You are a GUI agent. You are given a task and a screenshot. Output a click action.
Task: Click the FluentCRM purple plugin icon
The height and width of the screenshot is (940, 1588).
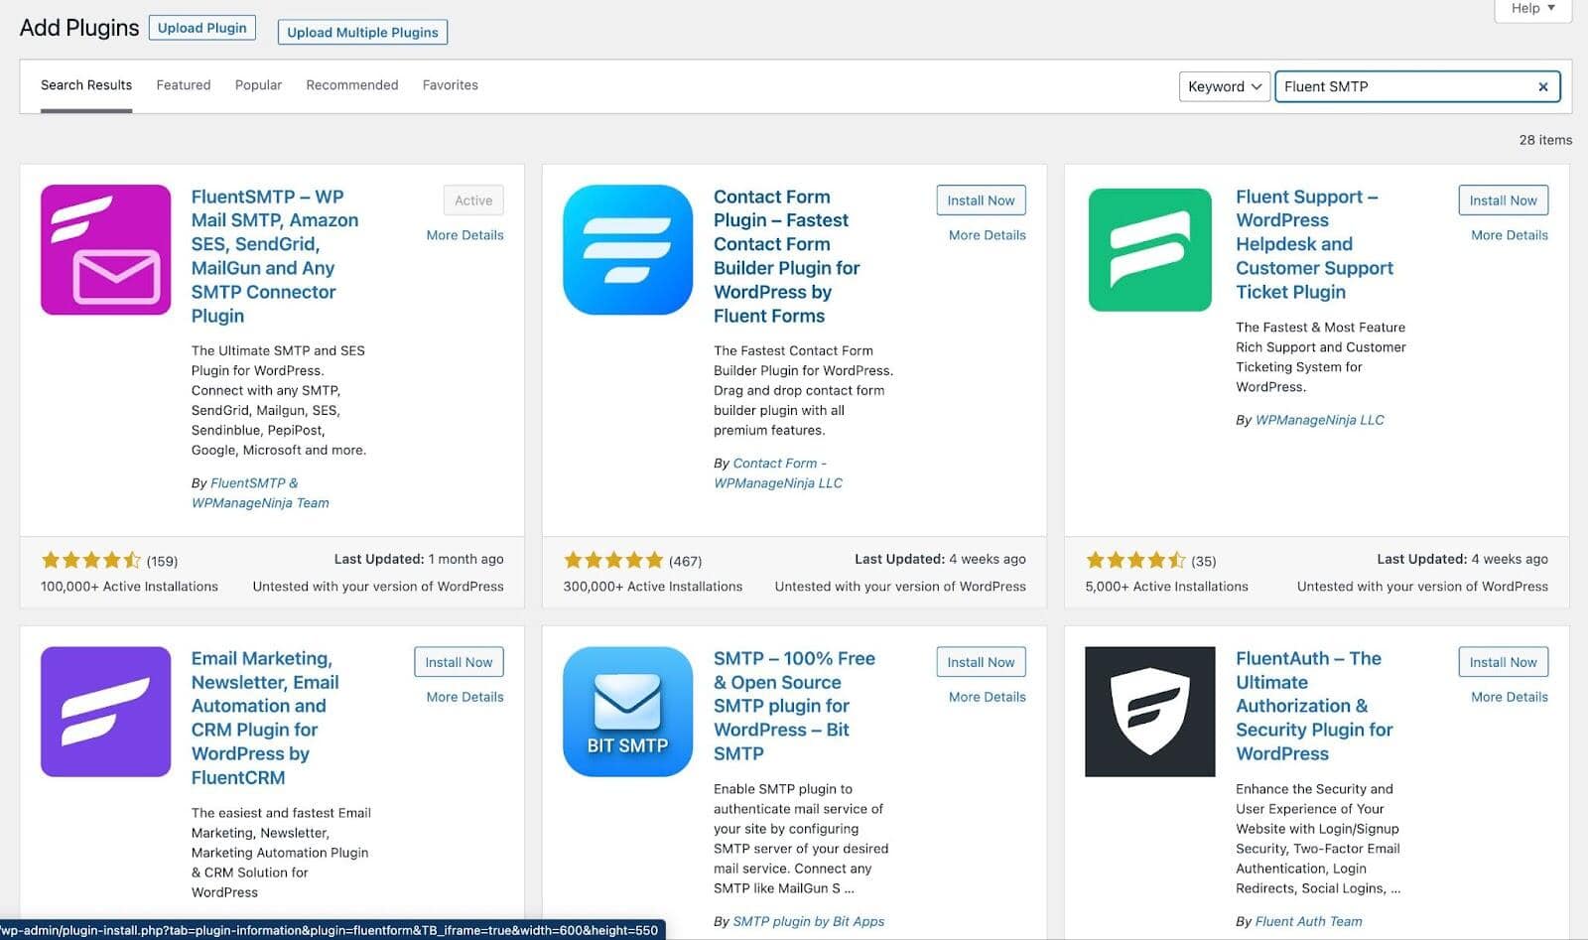tap(105, 712)
